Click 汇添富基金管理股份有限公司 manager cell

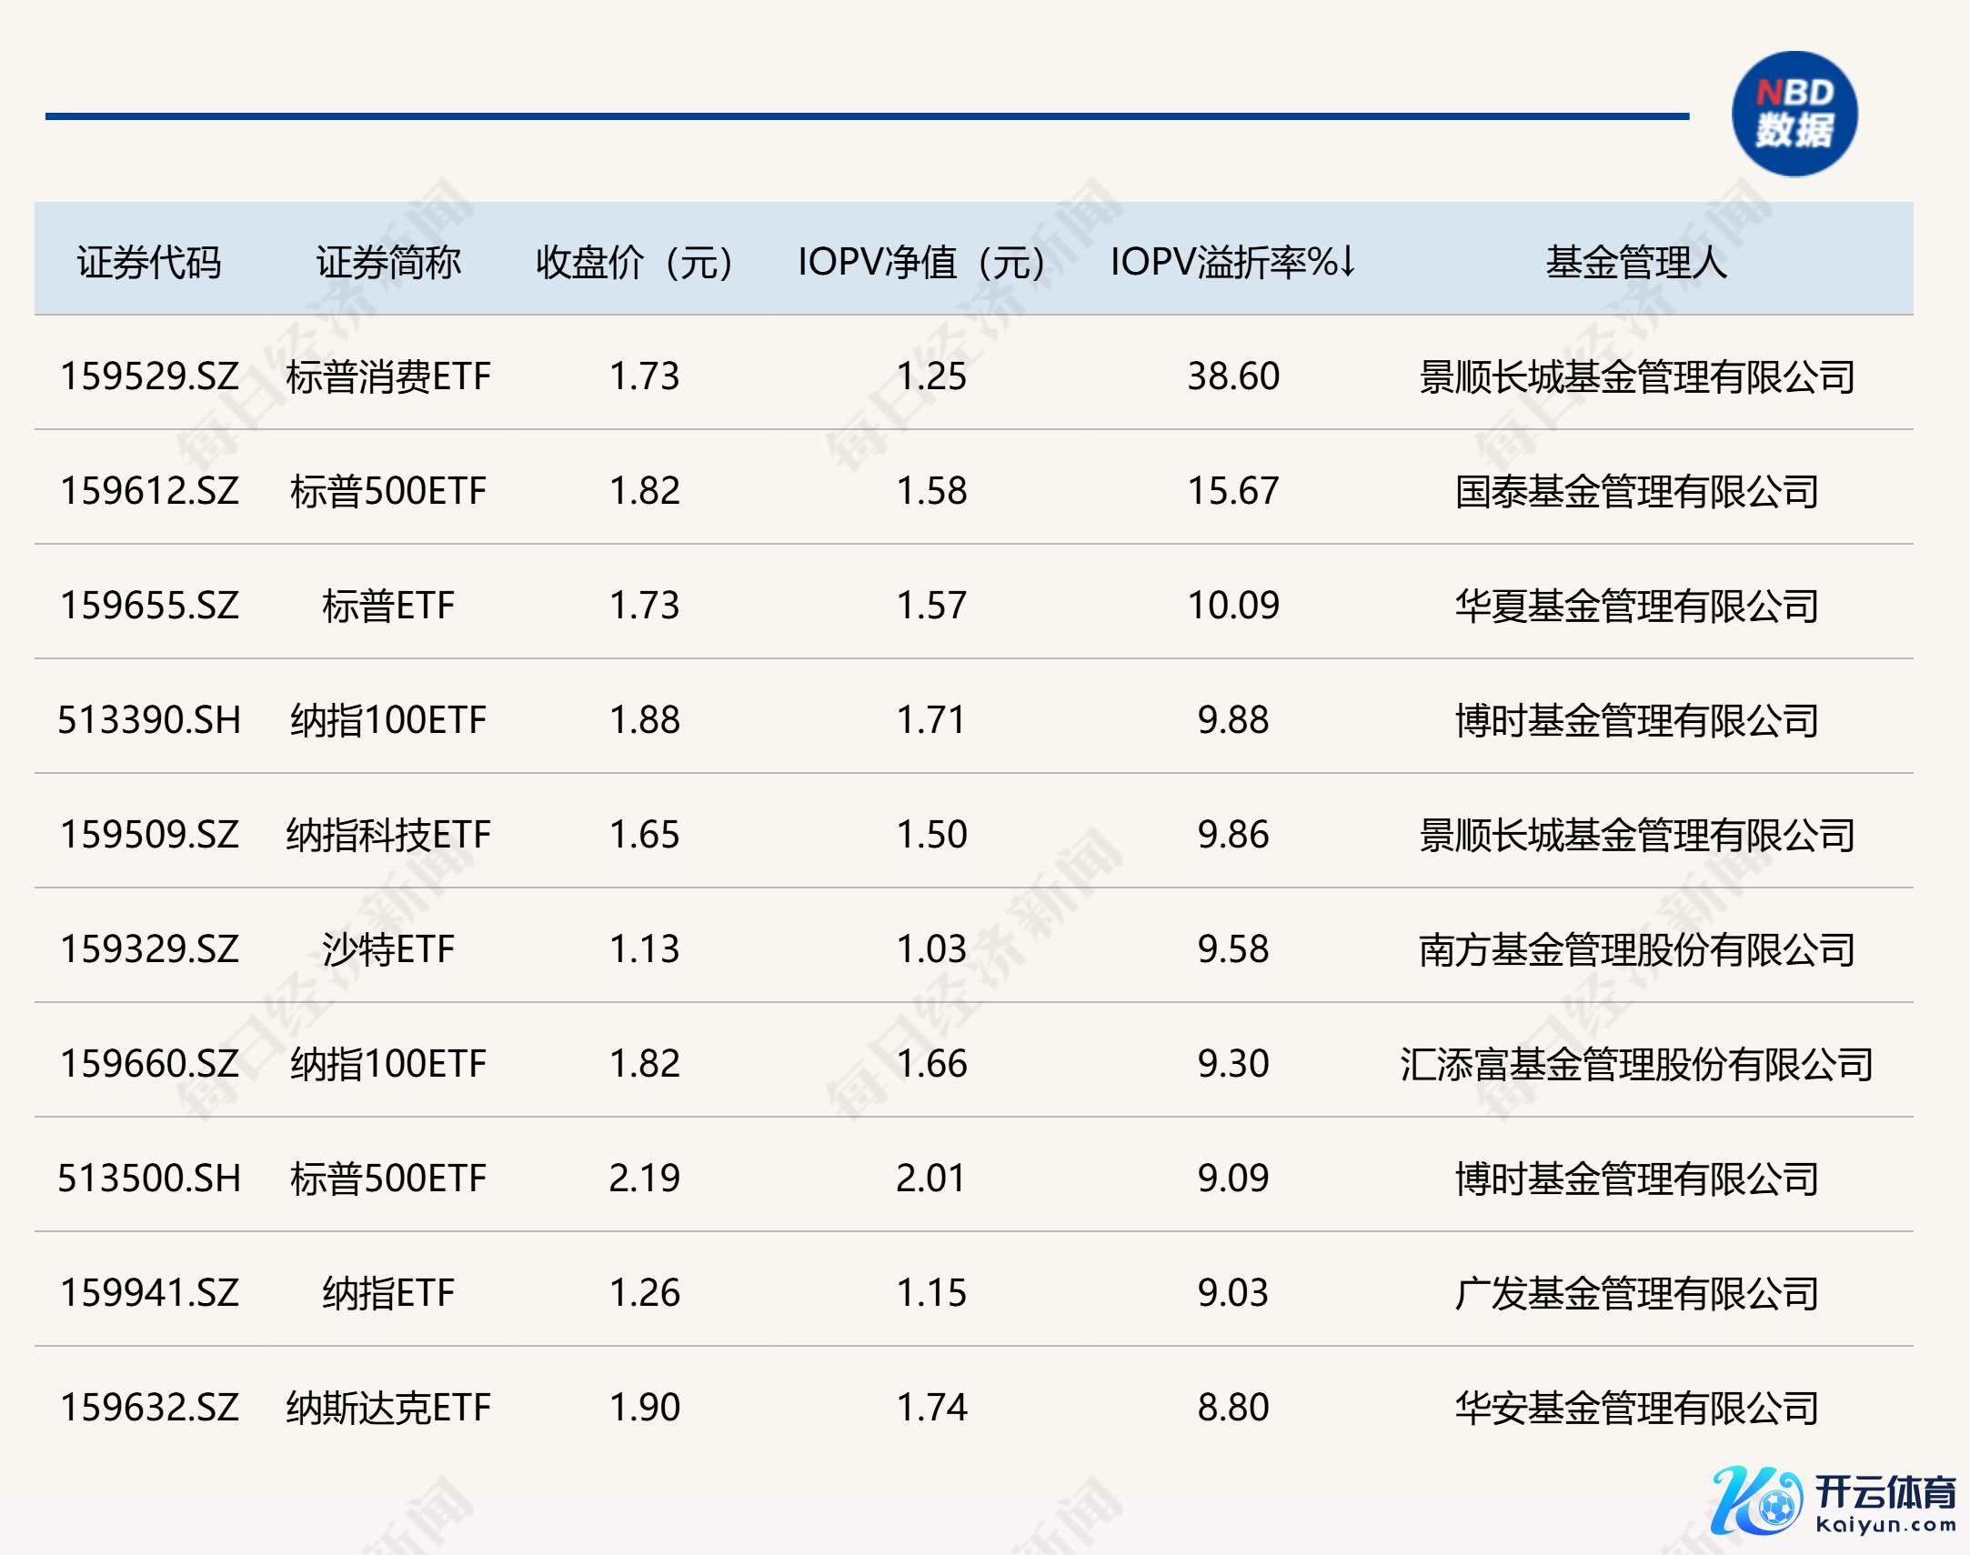click(1636, 1064)
